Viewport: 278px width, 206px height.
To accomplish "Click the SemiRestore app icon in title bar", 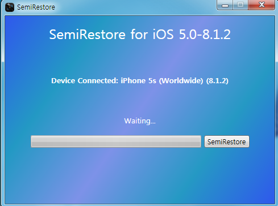I will tap(10, 7).
